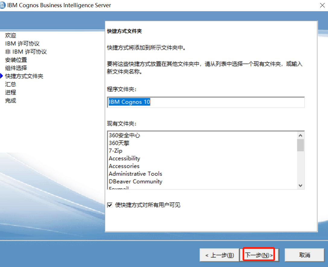The height and width of the screenshot is (267, 328).
Task: Click the 安装位置 step
Action: (x=16, y=60)
